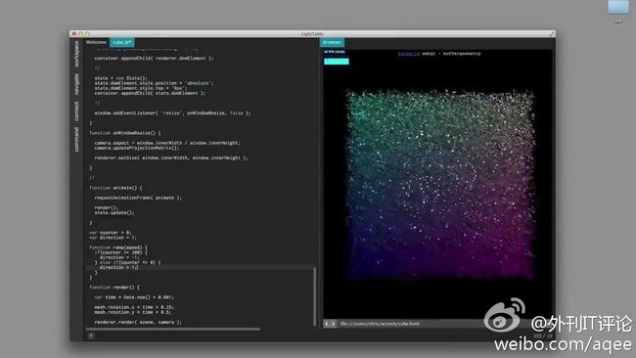Click the FPS counter text in the stats widget
The height and width of the screenshot is (358, 636).
tap(335, 52)
